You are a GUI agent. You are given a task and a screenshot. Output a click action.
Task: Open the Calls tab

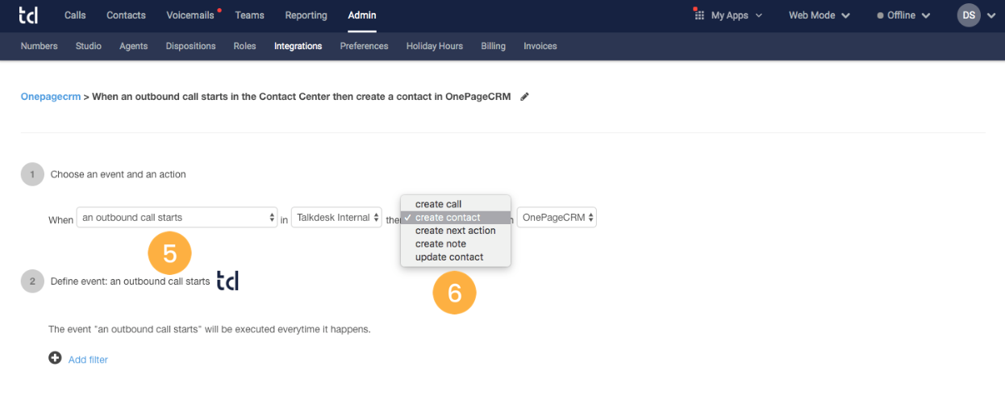tap(75, 15)
